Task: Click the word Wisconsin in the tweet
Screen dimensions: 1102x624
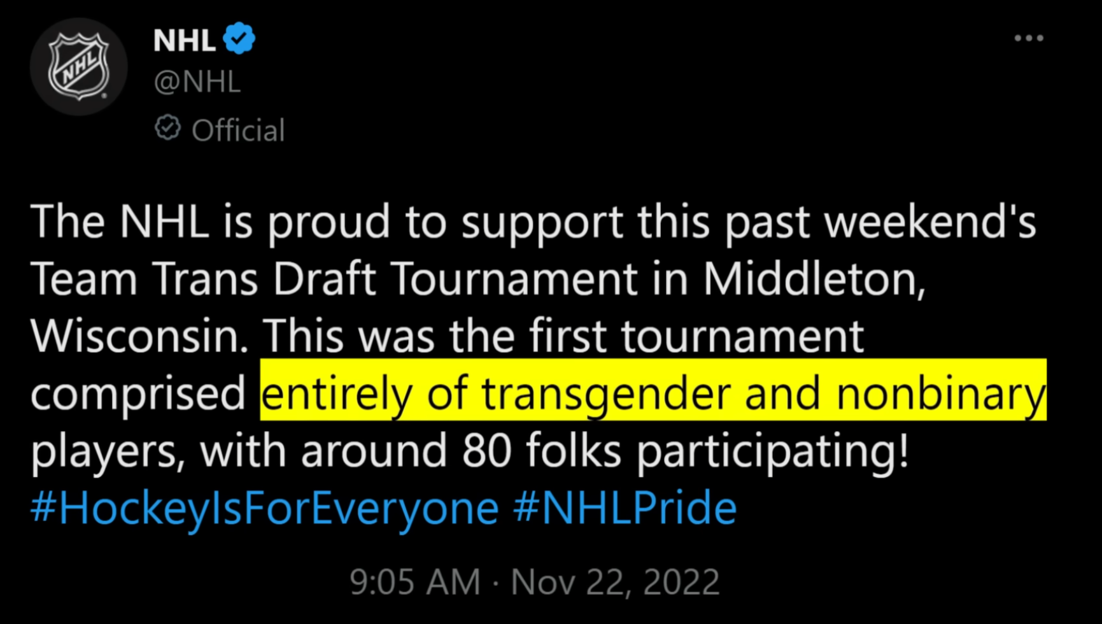Action: (139, 336)
